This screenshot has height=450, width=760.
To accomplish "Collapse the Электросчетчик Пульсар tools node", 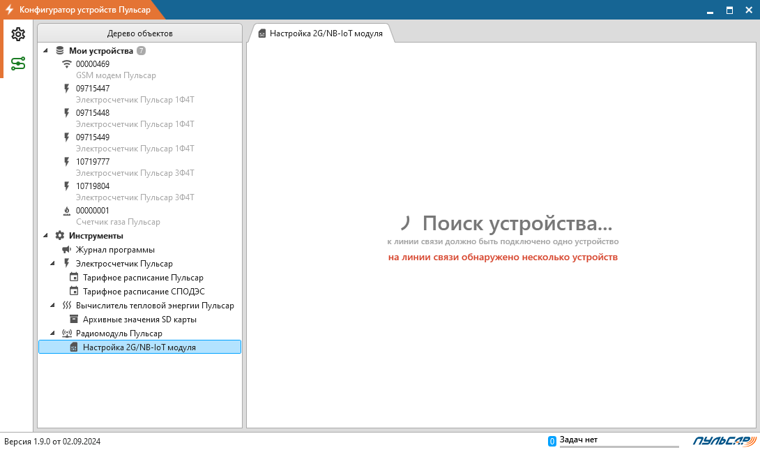I will coord(53,263).
